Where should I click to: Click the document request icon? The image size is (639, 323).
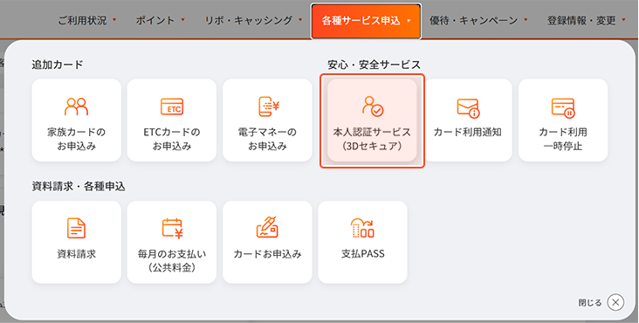pos(76,228)
